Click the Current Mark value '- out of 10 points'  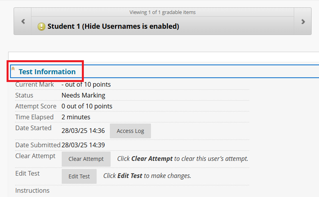click(86, 84)
